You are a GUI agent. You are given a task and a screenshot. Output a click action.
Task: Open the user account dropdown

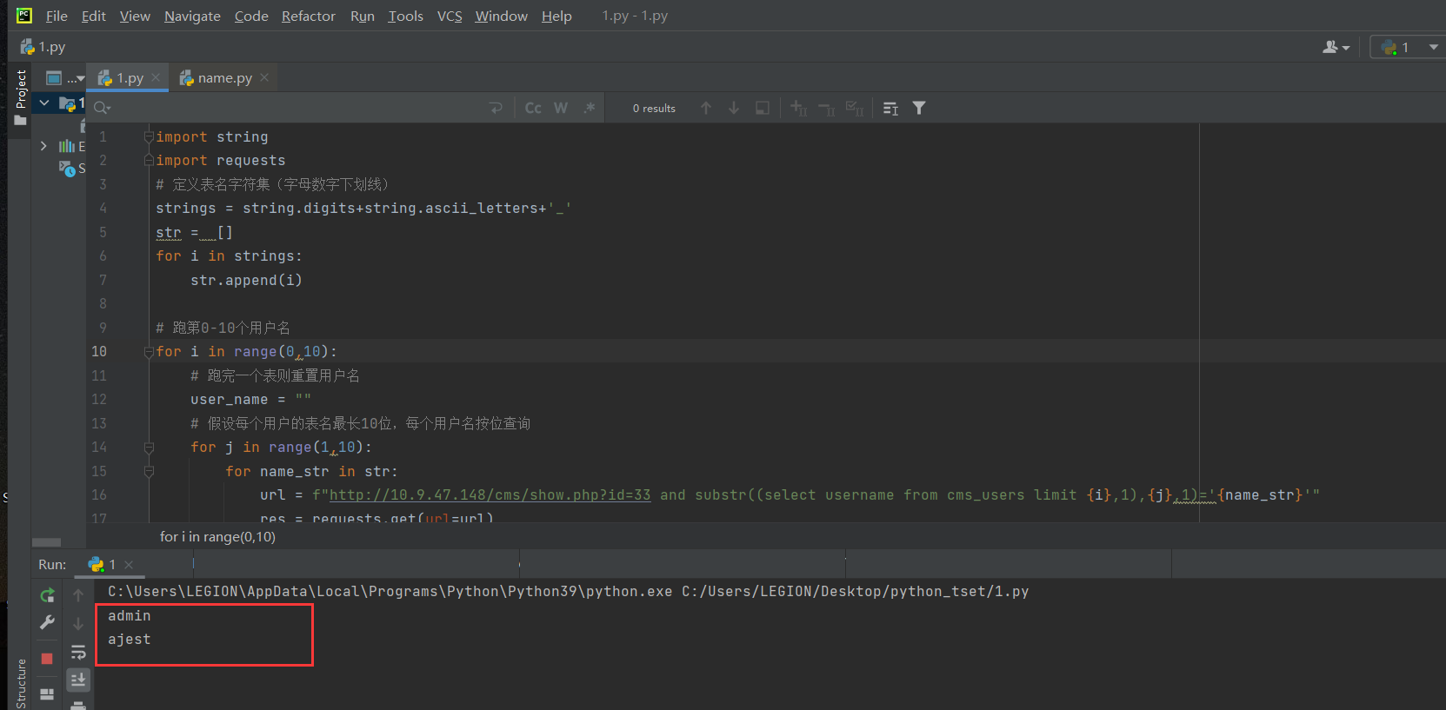coord(1336,47)
